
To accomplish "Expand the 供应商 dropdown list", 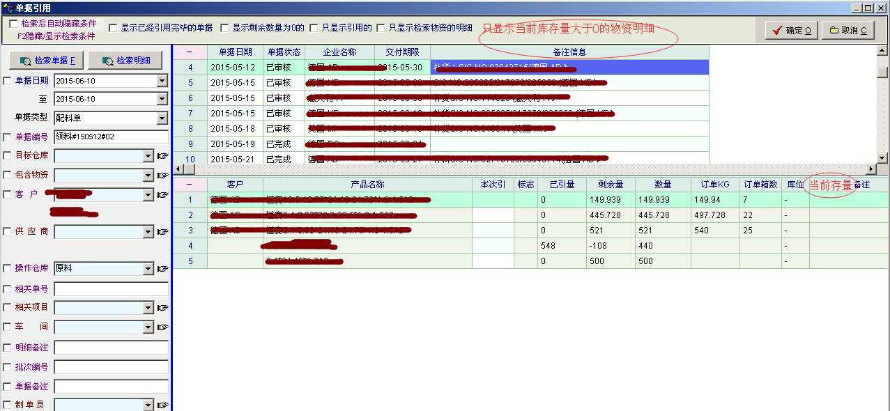I will tap(148, 232).
